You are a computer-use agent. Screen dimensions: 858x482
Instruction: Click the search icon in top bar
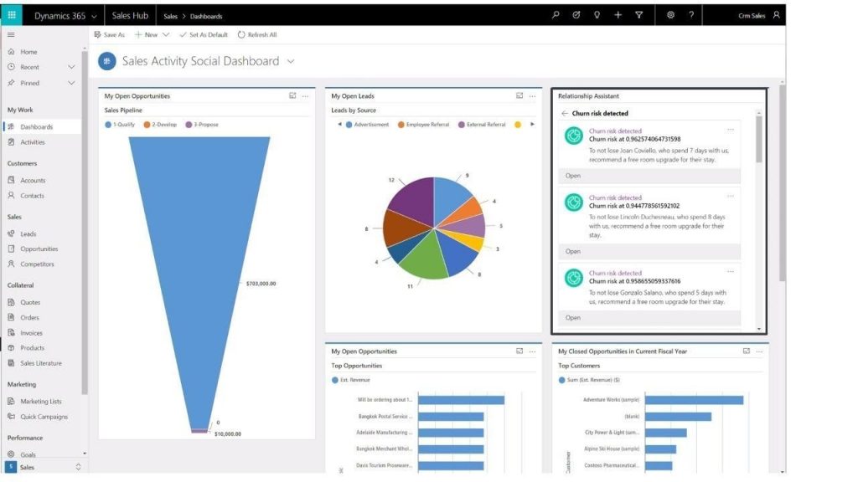[556, 15]
